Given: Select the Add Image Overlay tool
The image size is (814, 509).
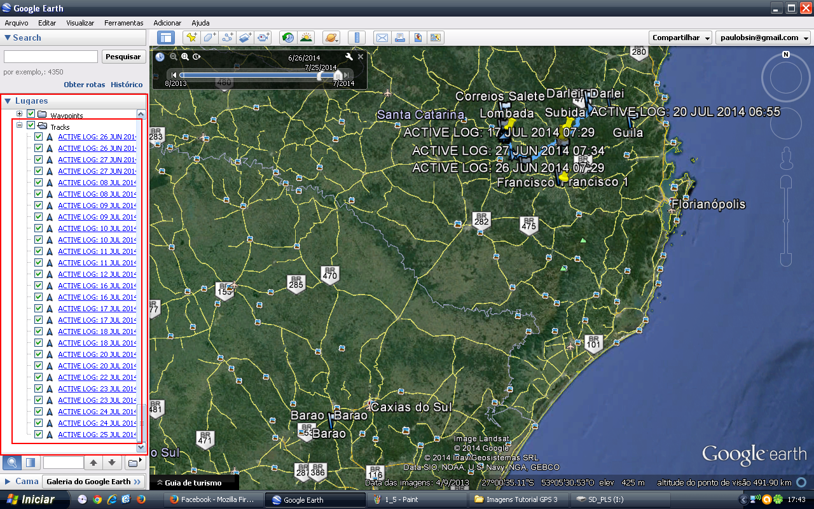Looking at the screenshot, I should pyautogui.click(x=245, y=38).
